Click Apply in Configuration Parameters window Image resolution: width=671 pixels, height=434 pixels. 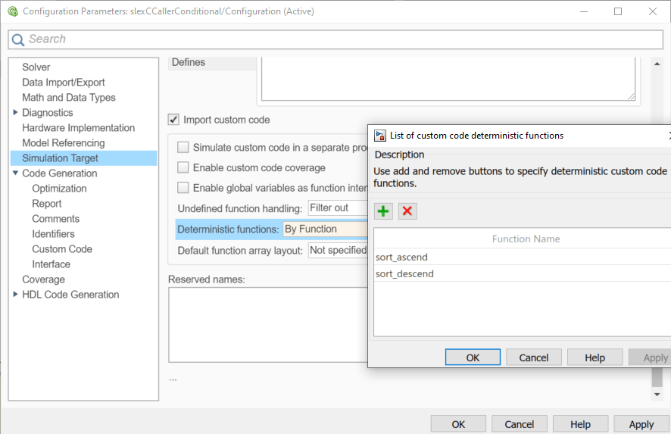tap(641, 424)
